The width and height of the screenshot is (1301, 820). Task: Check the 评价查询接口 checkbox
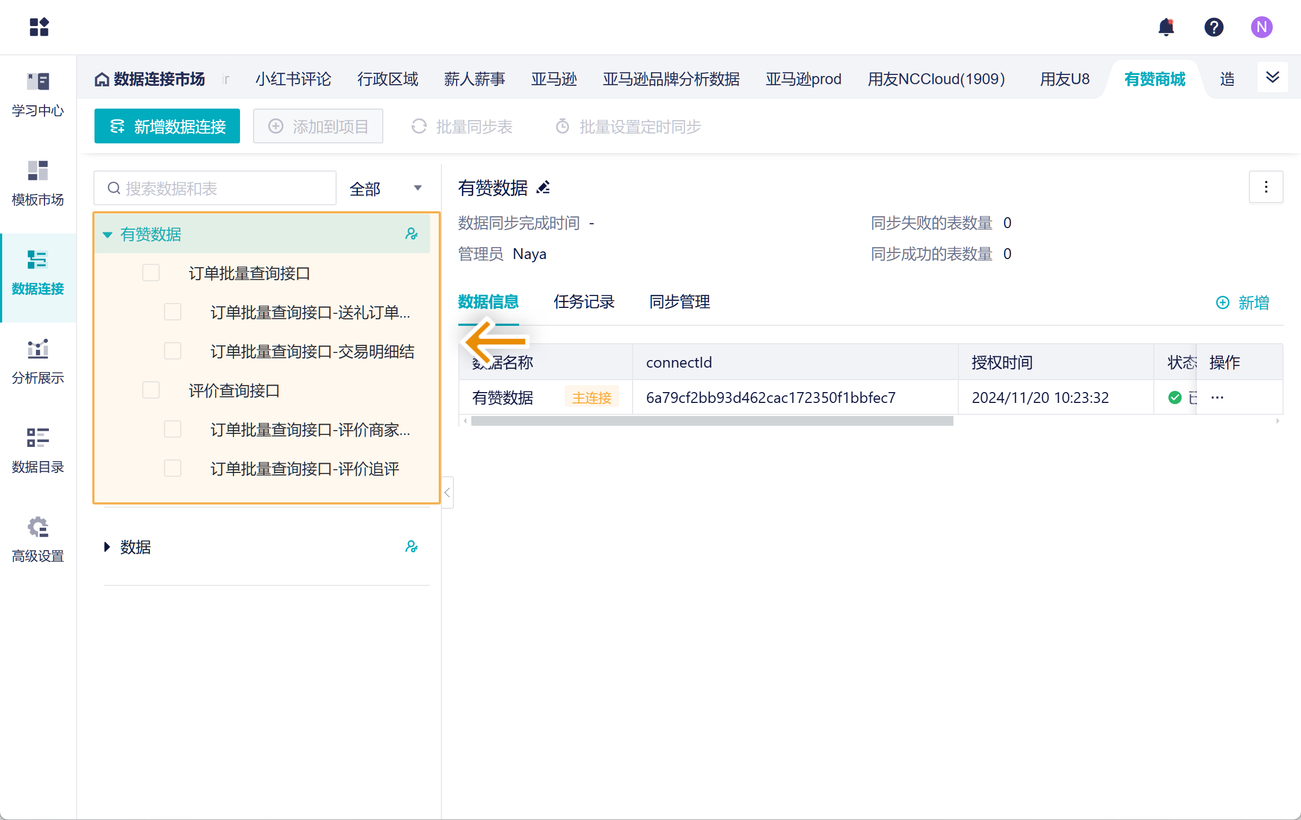pyautogui.click(x=151, y=390)
